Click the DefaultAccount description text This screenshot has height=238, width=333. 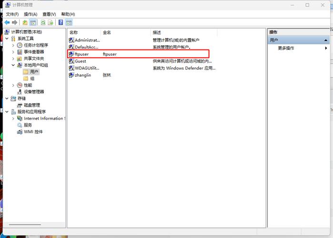(172, 47)
